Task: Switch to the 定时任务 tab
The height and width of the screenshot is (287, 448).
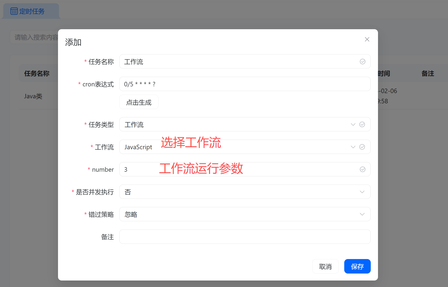Action: click(31, 11)
